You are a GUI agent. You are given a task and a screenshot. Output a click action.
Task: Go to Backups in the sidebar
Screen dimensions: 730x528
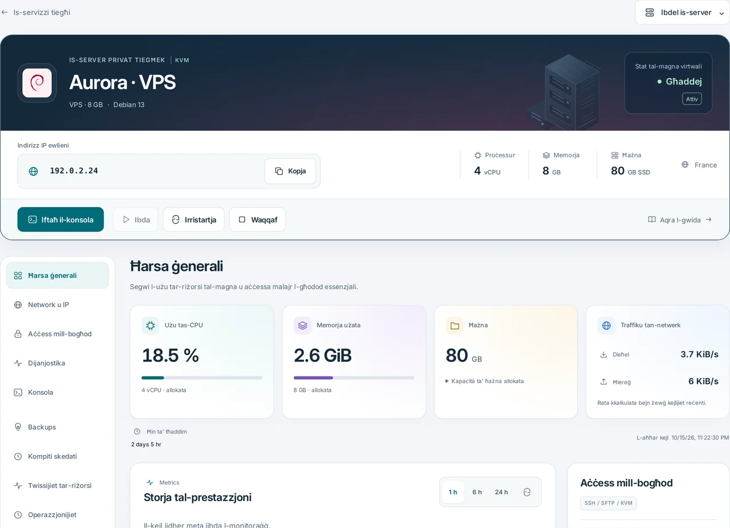(x=58, y=427)
